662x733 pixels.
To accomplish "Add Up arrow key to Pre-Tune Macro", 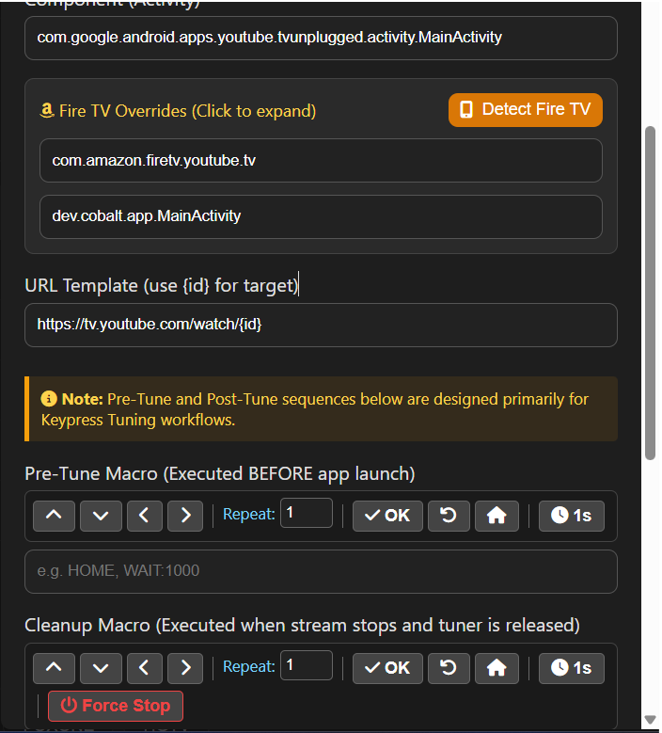I will click(x=54, y=516).
